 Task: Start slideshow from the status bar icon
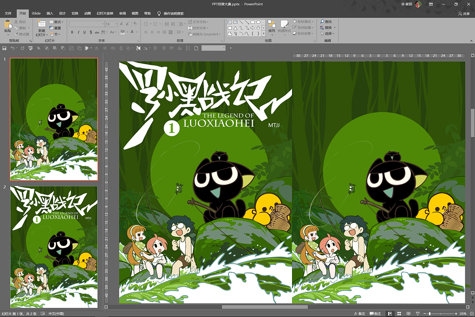(417, 314)
